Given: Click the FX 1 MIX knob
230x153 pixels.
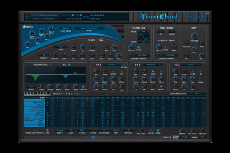Looking at the screenshot, I should tap(96, 71).
